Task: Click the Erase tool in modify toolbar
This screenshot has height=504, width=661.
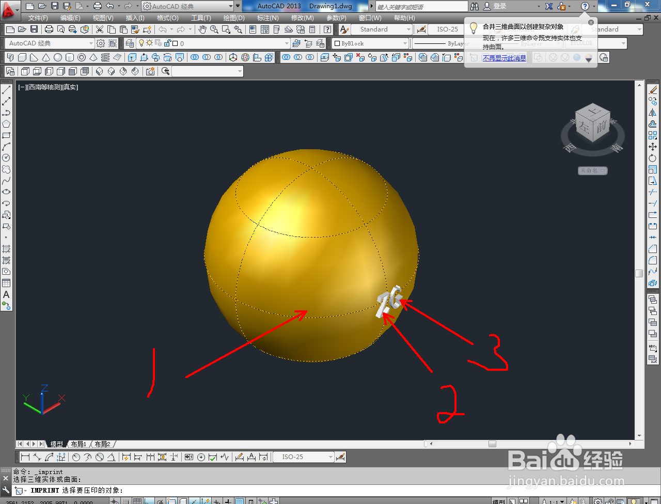Action: pyautogui.click(x=653, y=90)
